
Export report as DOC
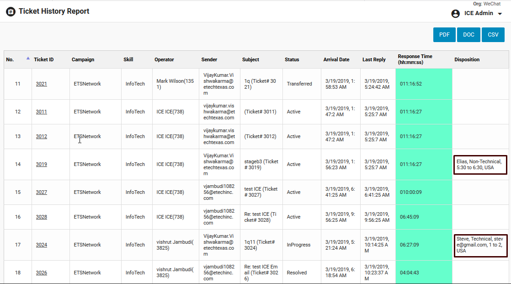(x=468, y=35)
